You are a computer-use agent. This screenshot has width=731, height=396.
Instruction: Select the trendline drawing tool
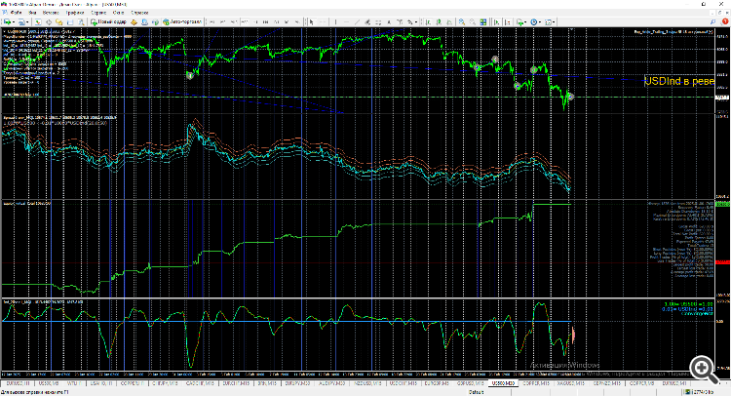pyautogui.click(x=357, y=21)
